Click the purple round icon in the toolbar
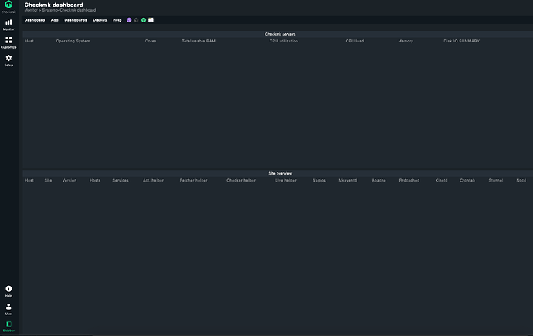 pyautogui.click(x=129, y=19)
